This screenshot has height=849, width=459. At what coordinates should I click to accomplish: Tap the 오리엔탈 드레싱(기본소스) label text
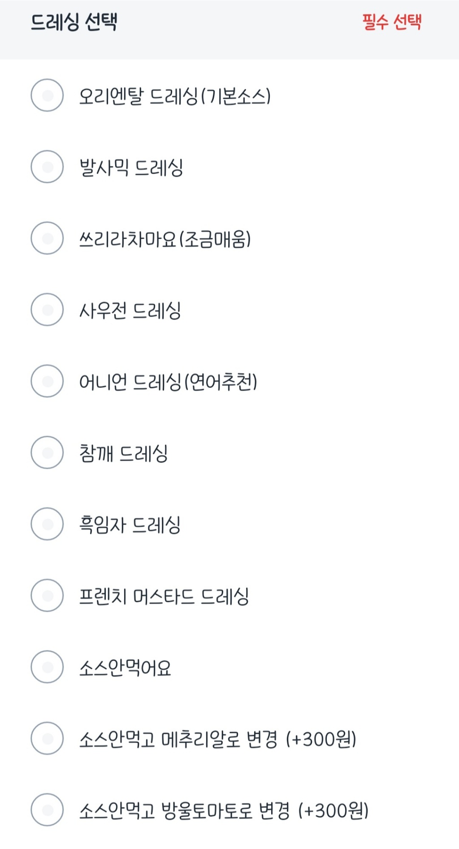(x=175, y=96)
